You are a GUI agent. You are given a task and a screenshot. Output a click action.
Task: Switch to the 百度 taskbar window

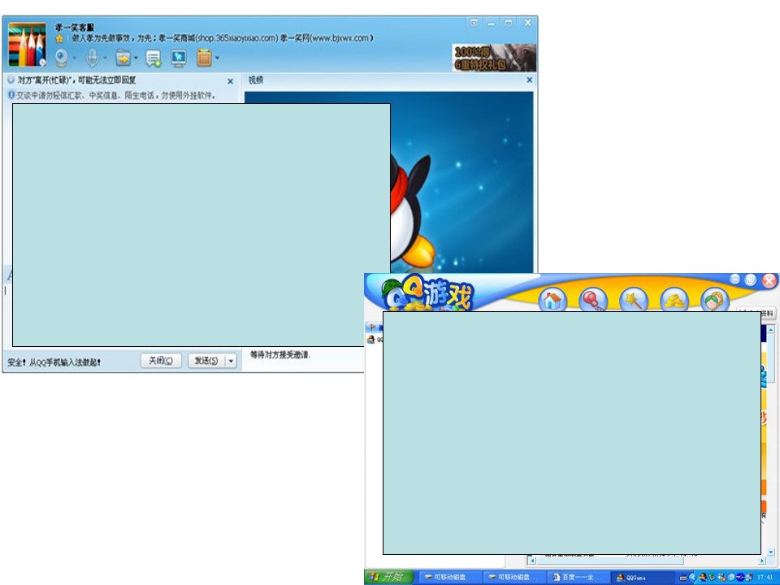coord(577,577)
